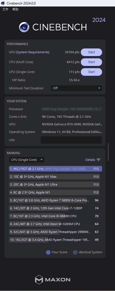Click the Cinebench app icon in title bar
The height and width of the screenshot is (291, 115).
tap(3, 3)
